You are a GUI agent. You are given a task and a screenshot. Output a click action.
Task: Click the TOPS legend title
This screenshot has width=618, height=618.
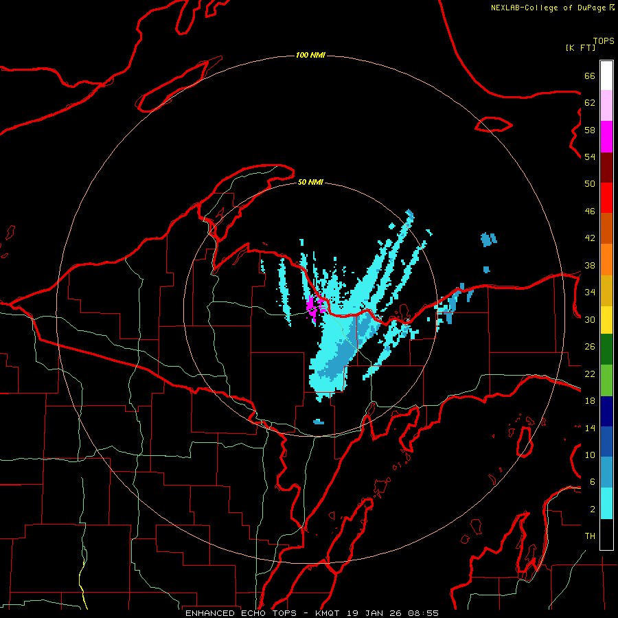coord(604,41)
